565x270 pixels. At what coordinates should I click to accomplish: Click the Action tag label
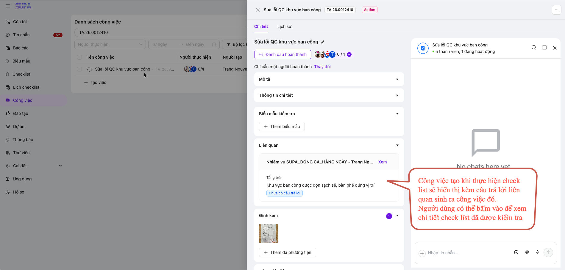369,10
